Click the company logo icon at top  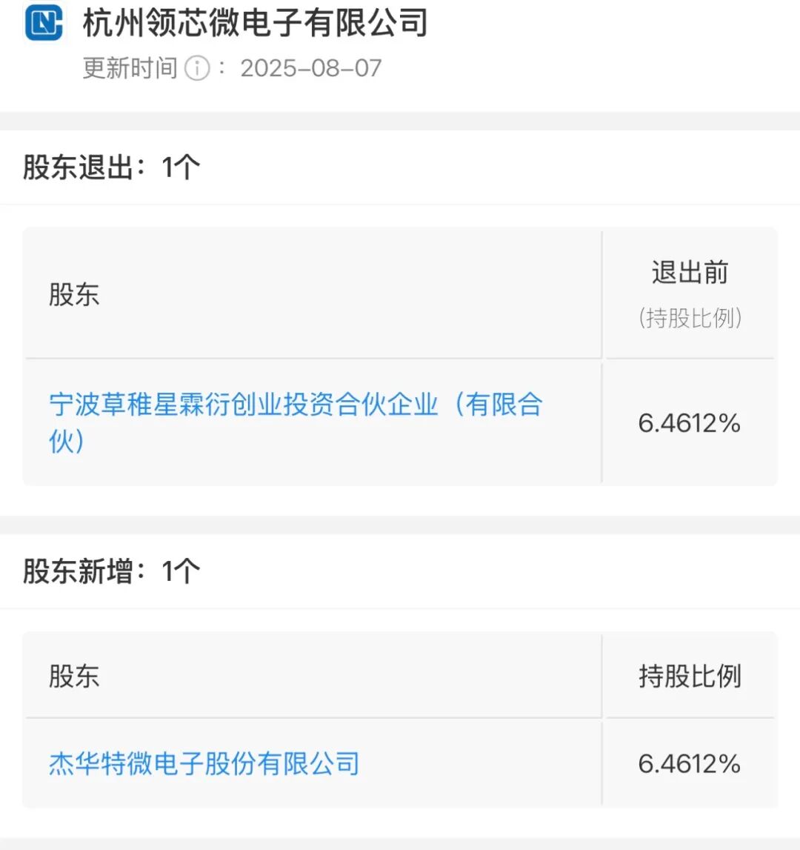point(44,22)
